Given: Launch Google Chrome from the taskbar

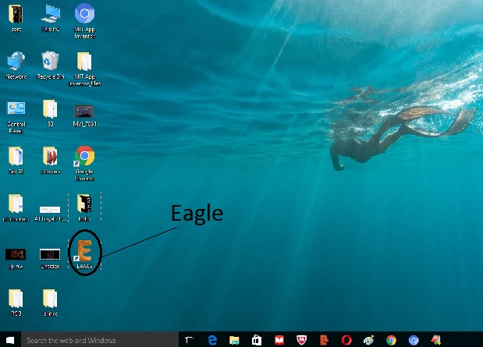Looking at the screenshot, I should click(x=391, y=340).
